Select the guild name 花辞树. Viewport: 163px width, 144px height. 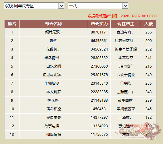tap(52, 49)
